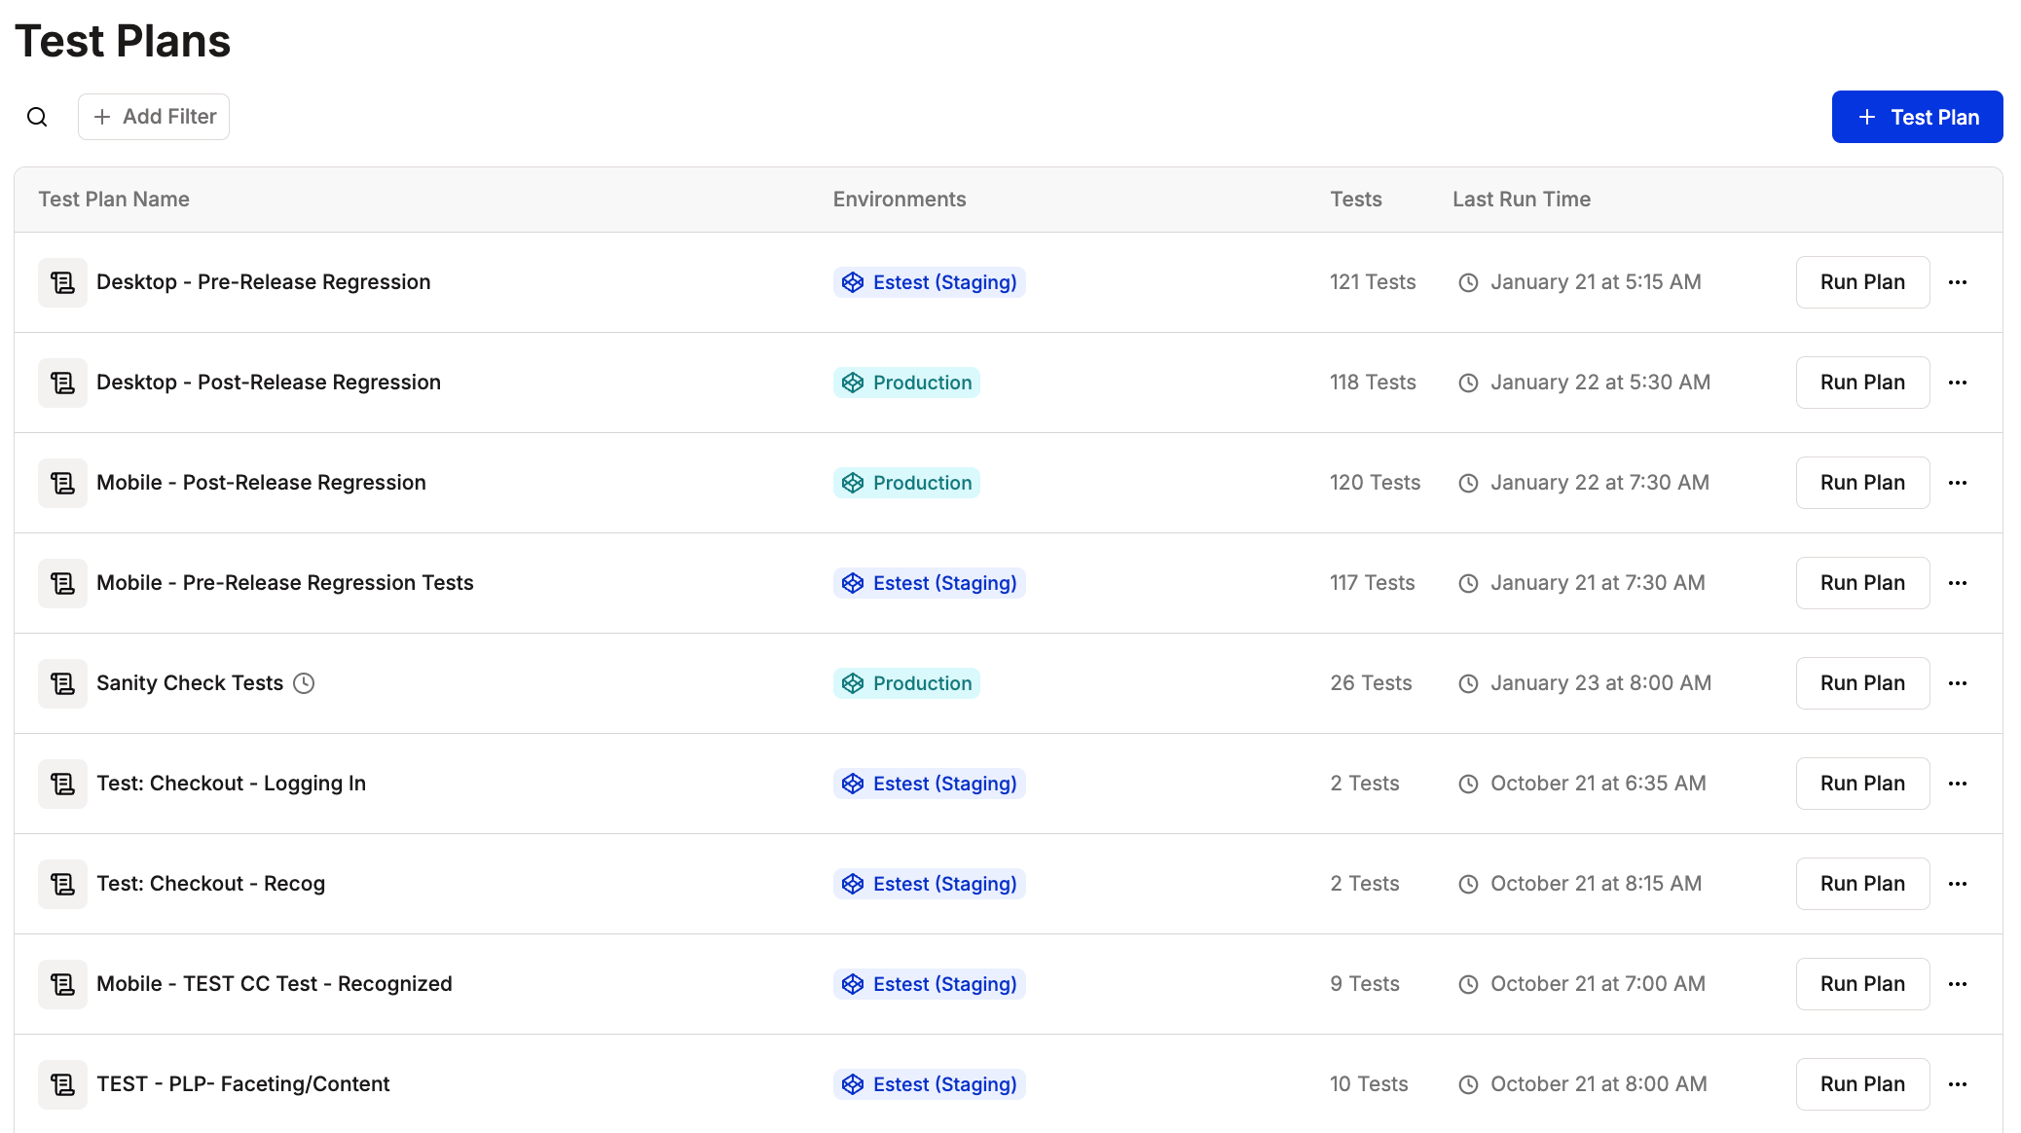Click the Last Run Time column header
Viewport: 2021px width, 1133px height.
[x=1522, y=200]
